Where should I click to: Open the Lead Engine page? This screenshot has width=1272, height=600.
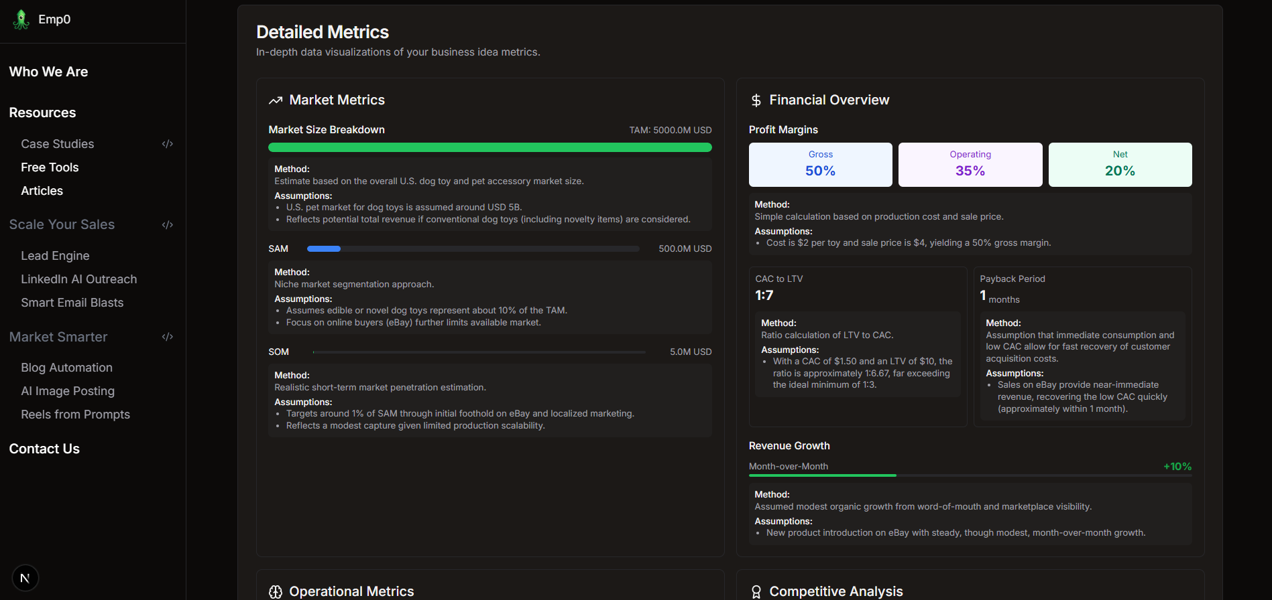(55, 256)
